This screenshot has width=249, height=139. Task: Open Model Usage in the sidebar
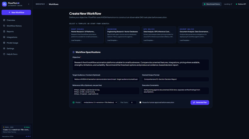pyautogui.click(x=16, y=43)
